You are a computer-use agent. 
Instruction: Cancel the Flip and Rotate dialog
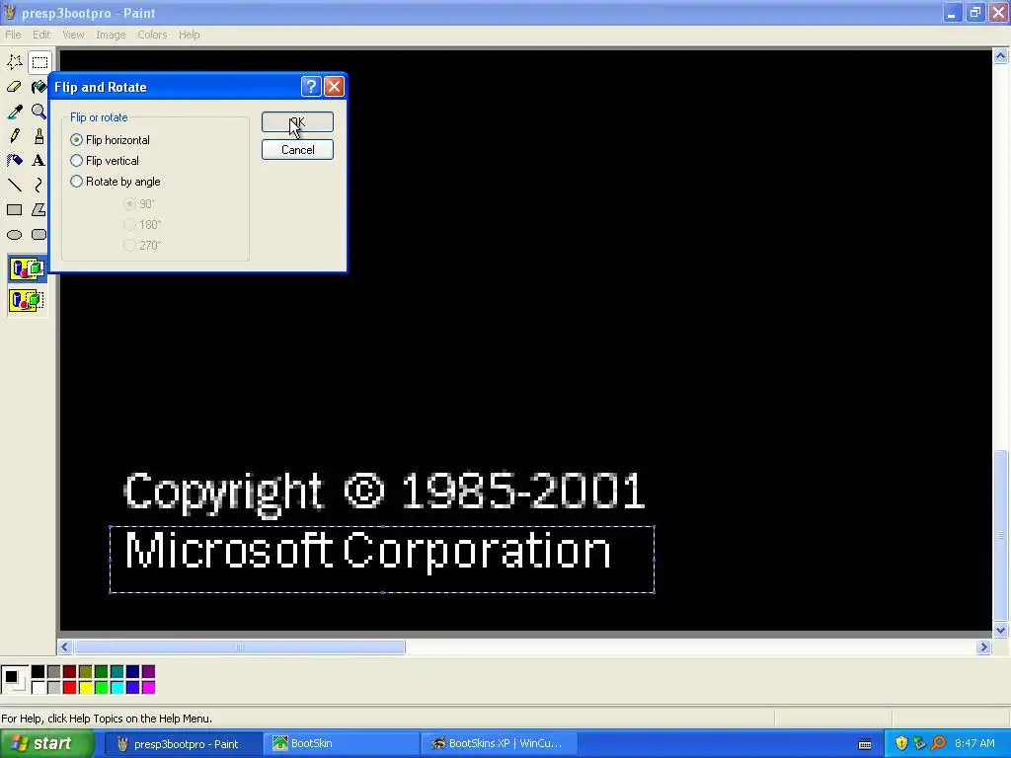point(297,150)
